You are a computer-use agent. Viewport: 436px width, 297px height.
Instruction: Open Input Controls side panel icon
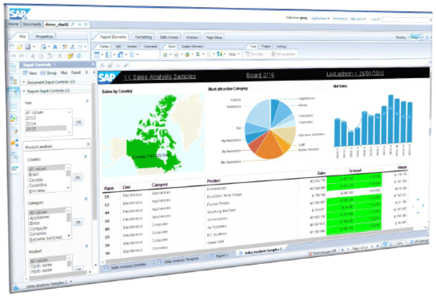coord(14,92)
